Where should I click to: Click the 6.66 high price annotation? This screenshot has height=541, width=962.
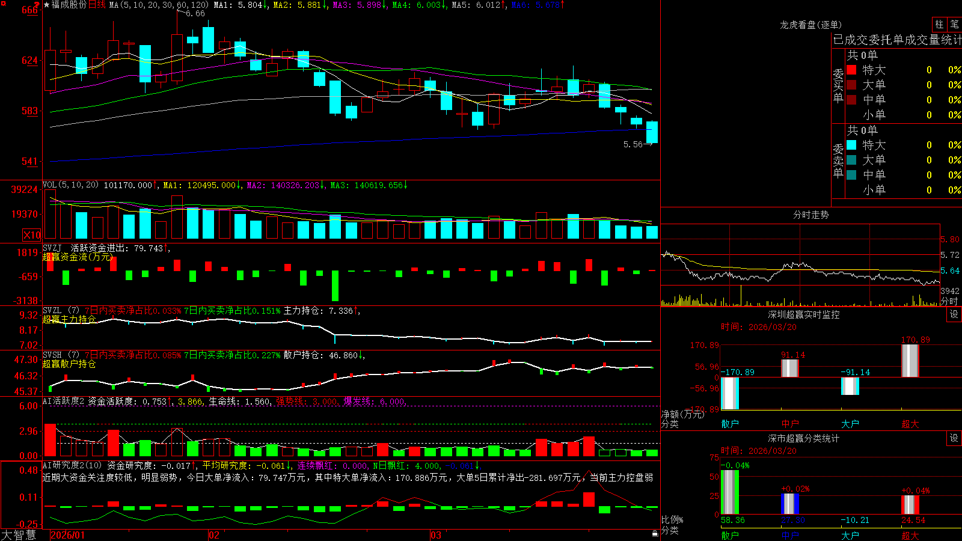tap(195, 13)
